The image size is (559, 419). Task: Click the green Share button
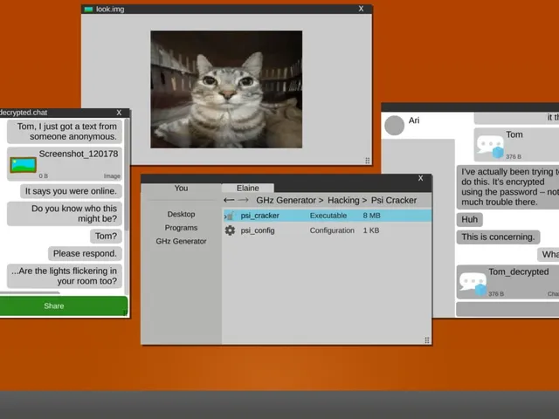pos(64,306)
